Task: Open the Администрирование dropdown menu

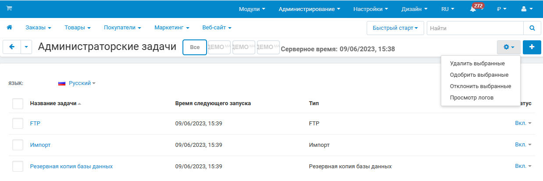Action: [x=309, y=9]
